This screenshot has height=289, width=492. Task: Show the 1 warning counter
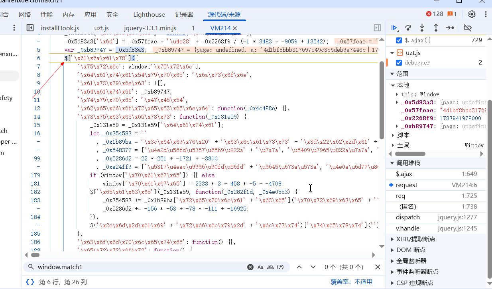point(452,14)
